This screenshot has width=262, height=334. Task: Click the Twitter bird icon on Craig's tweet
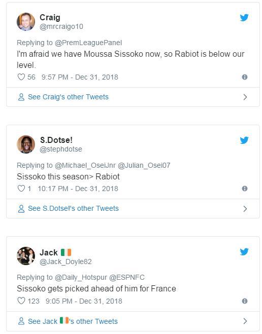click(244, 18)
